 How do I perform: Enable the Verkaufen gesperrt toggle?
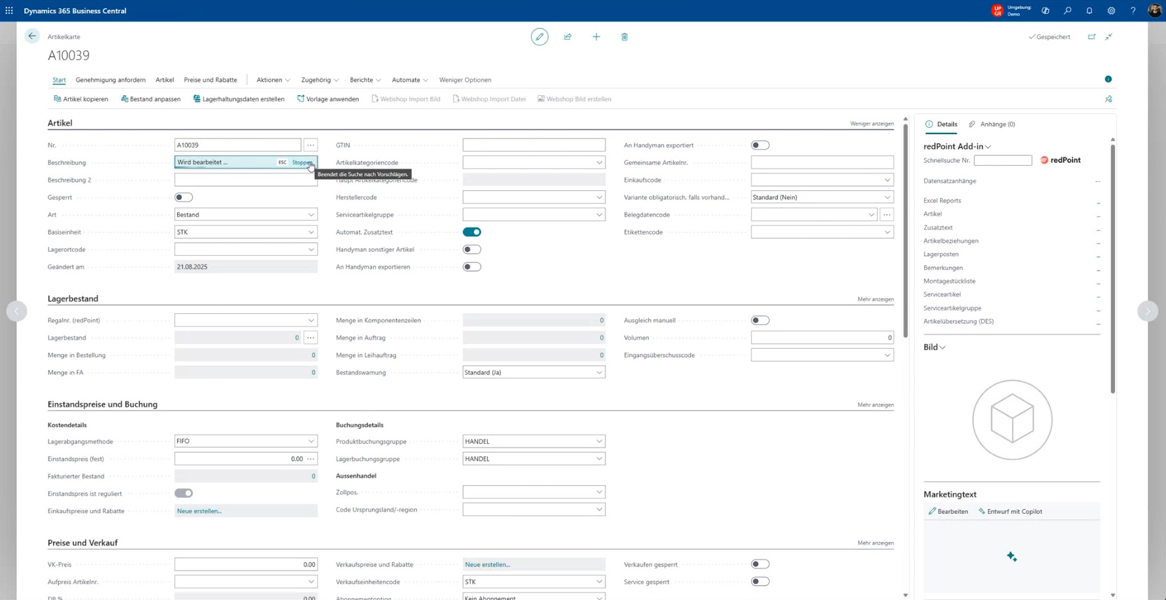[760, 564]
